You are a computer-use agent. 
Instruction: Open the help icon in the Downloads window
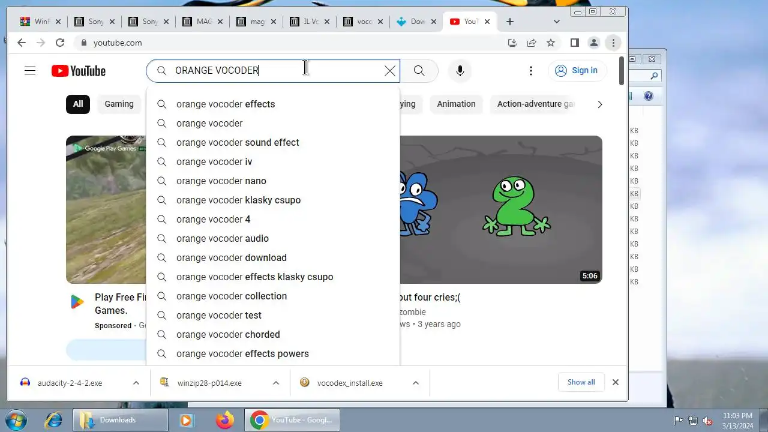point(648,96)
